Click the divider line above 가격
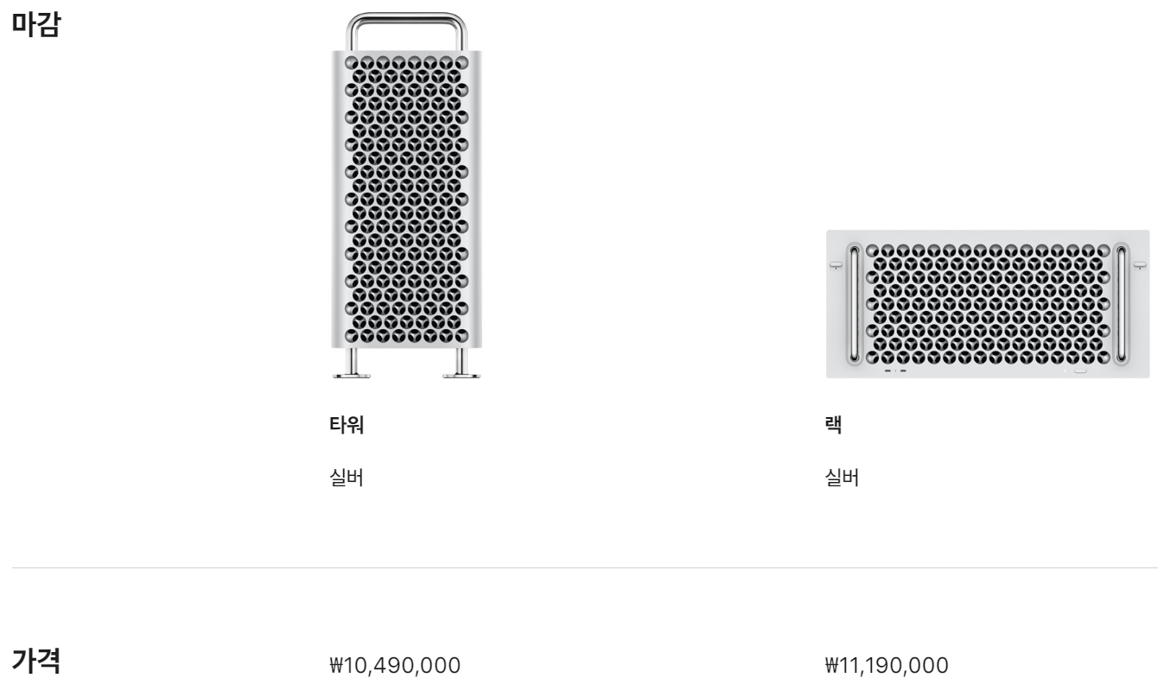Viewport: 1158px width, 697px height. 584,567
